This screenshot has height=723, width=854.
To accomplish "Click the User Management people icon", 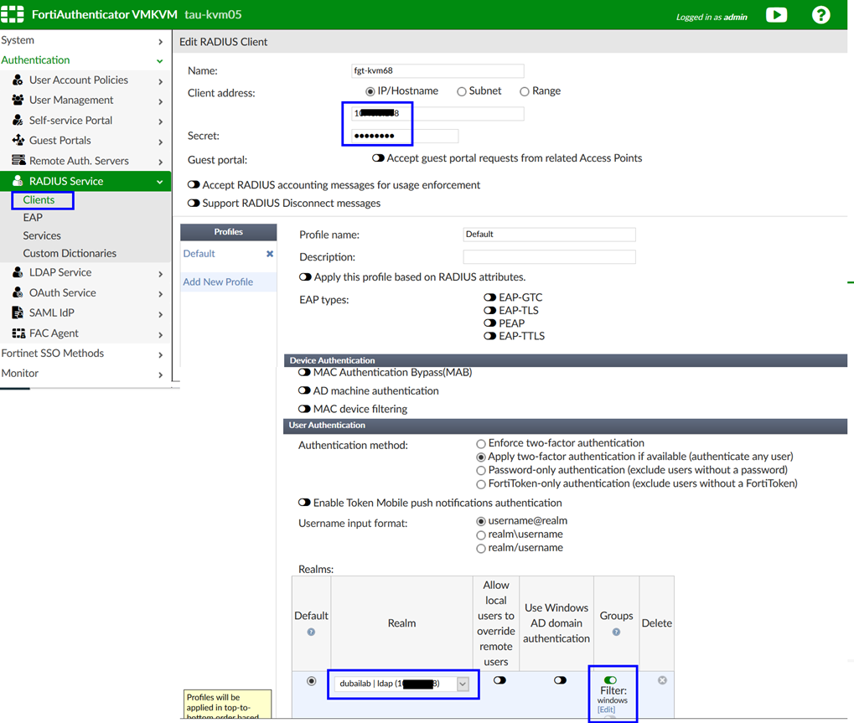I will (x=18, y=101).
